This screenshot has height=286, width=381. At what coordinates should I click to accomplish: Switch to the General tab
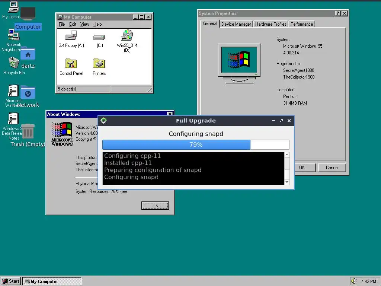tap(210, 23)
